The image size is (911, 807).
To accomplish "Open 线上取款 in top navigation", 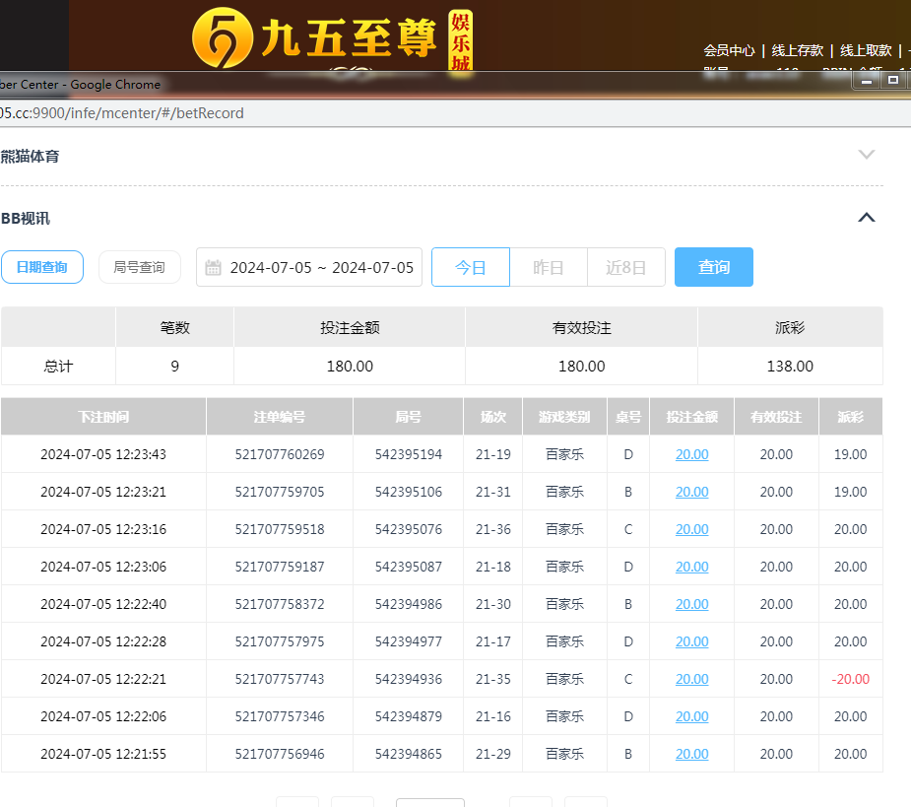I will pyautogui.click(x=866, y=50).
